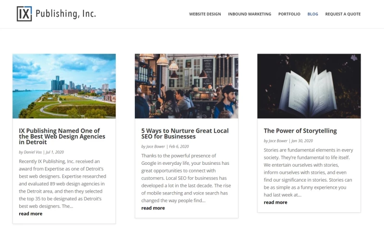The image size is (384, 230).
Task: Open the 5 Ways Local SEO article title
Action: [x=185, y=134]
